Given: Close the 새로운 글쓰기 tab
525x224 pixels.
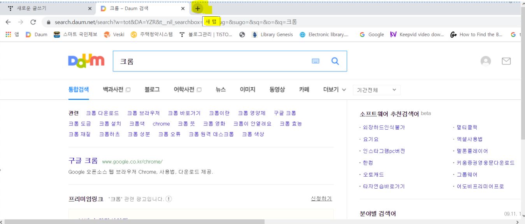Looking at the screenshot, I should coord(90,9).
